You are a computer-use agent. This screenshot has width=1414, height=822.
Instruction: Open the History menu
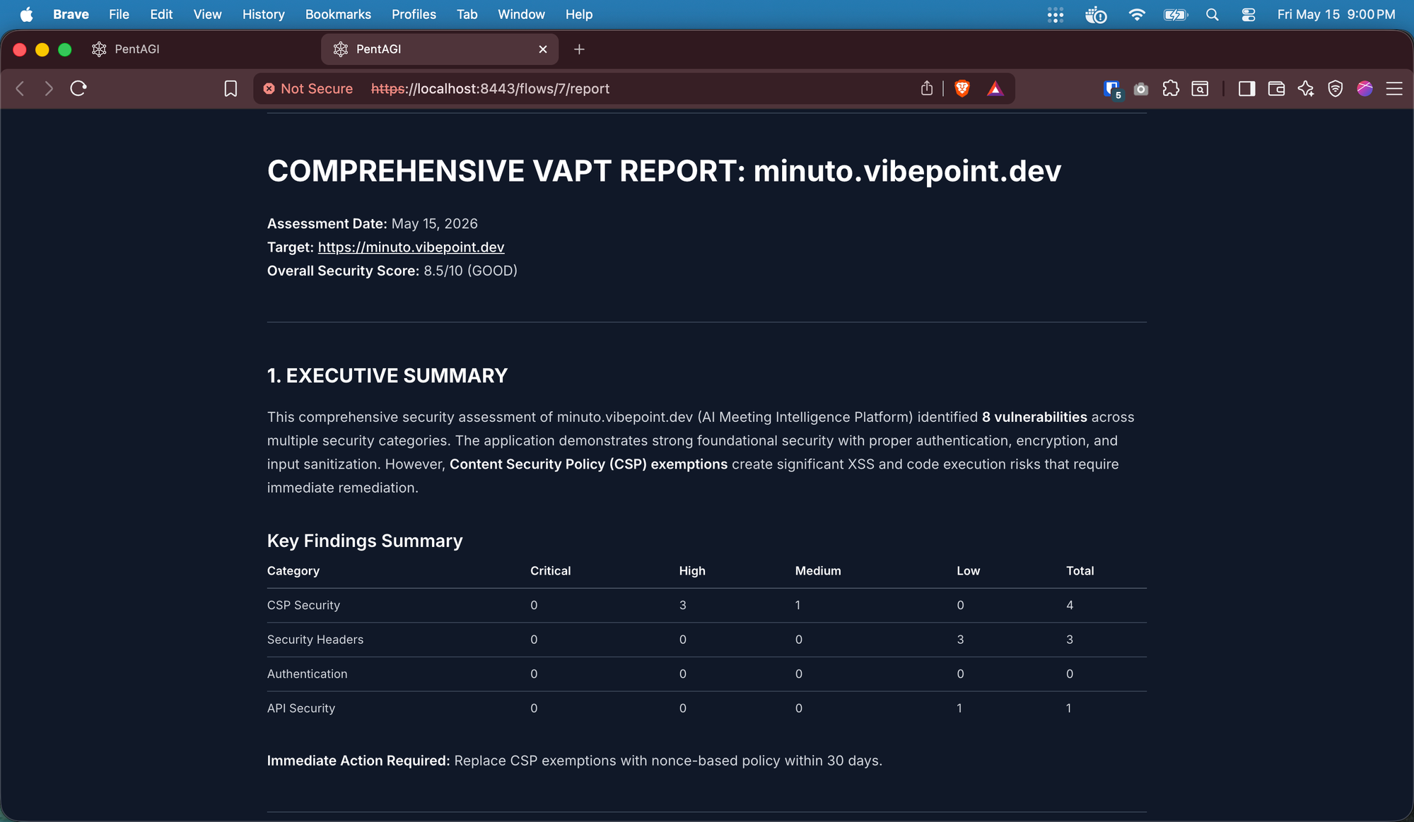pyautogui.click(x=263, y=14)
